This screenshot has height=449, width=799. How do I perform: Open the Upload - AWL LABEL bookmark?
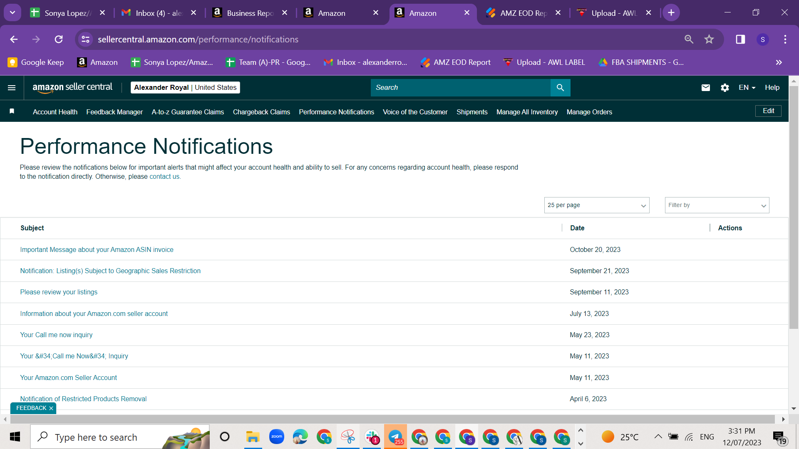click(544, 62)
